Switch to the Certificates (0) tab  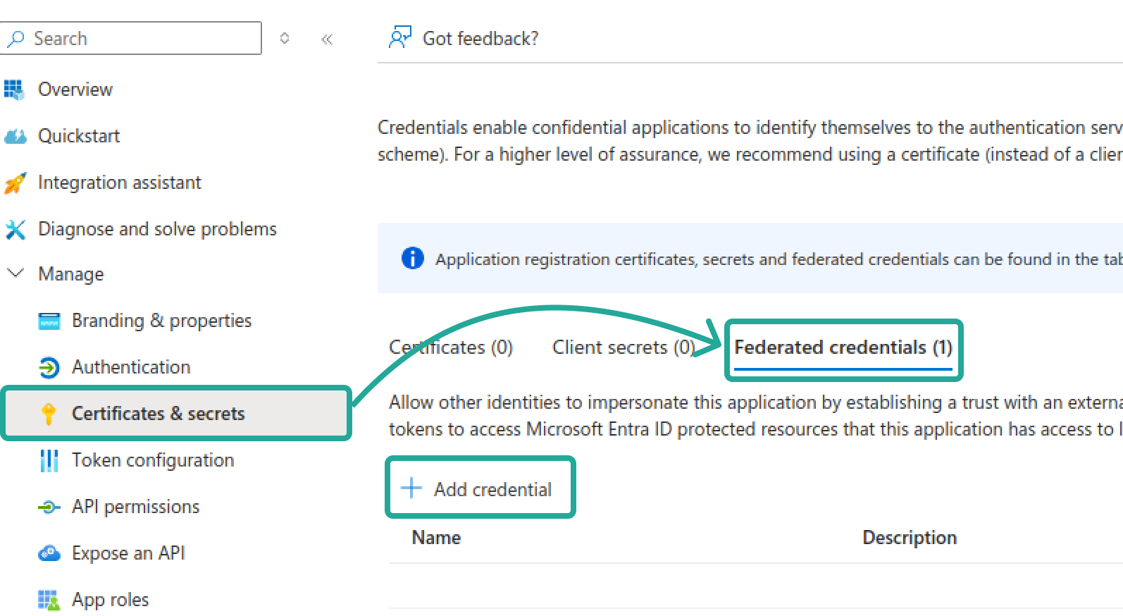pos(451,347)
